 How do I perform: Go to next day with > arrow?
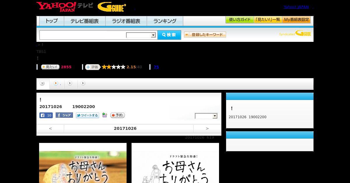click(207, 128)
